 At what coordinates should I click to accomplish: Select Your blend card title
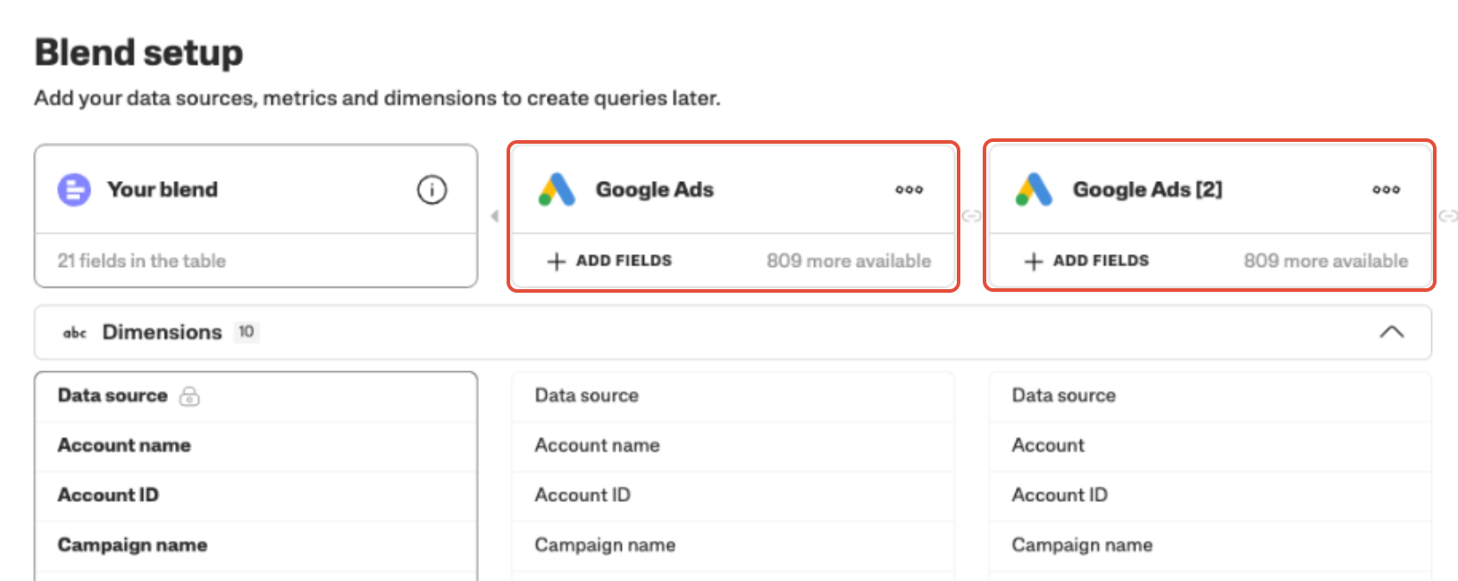163,189
